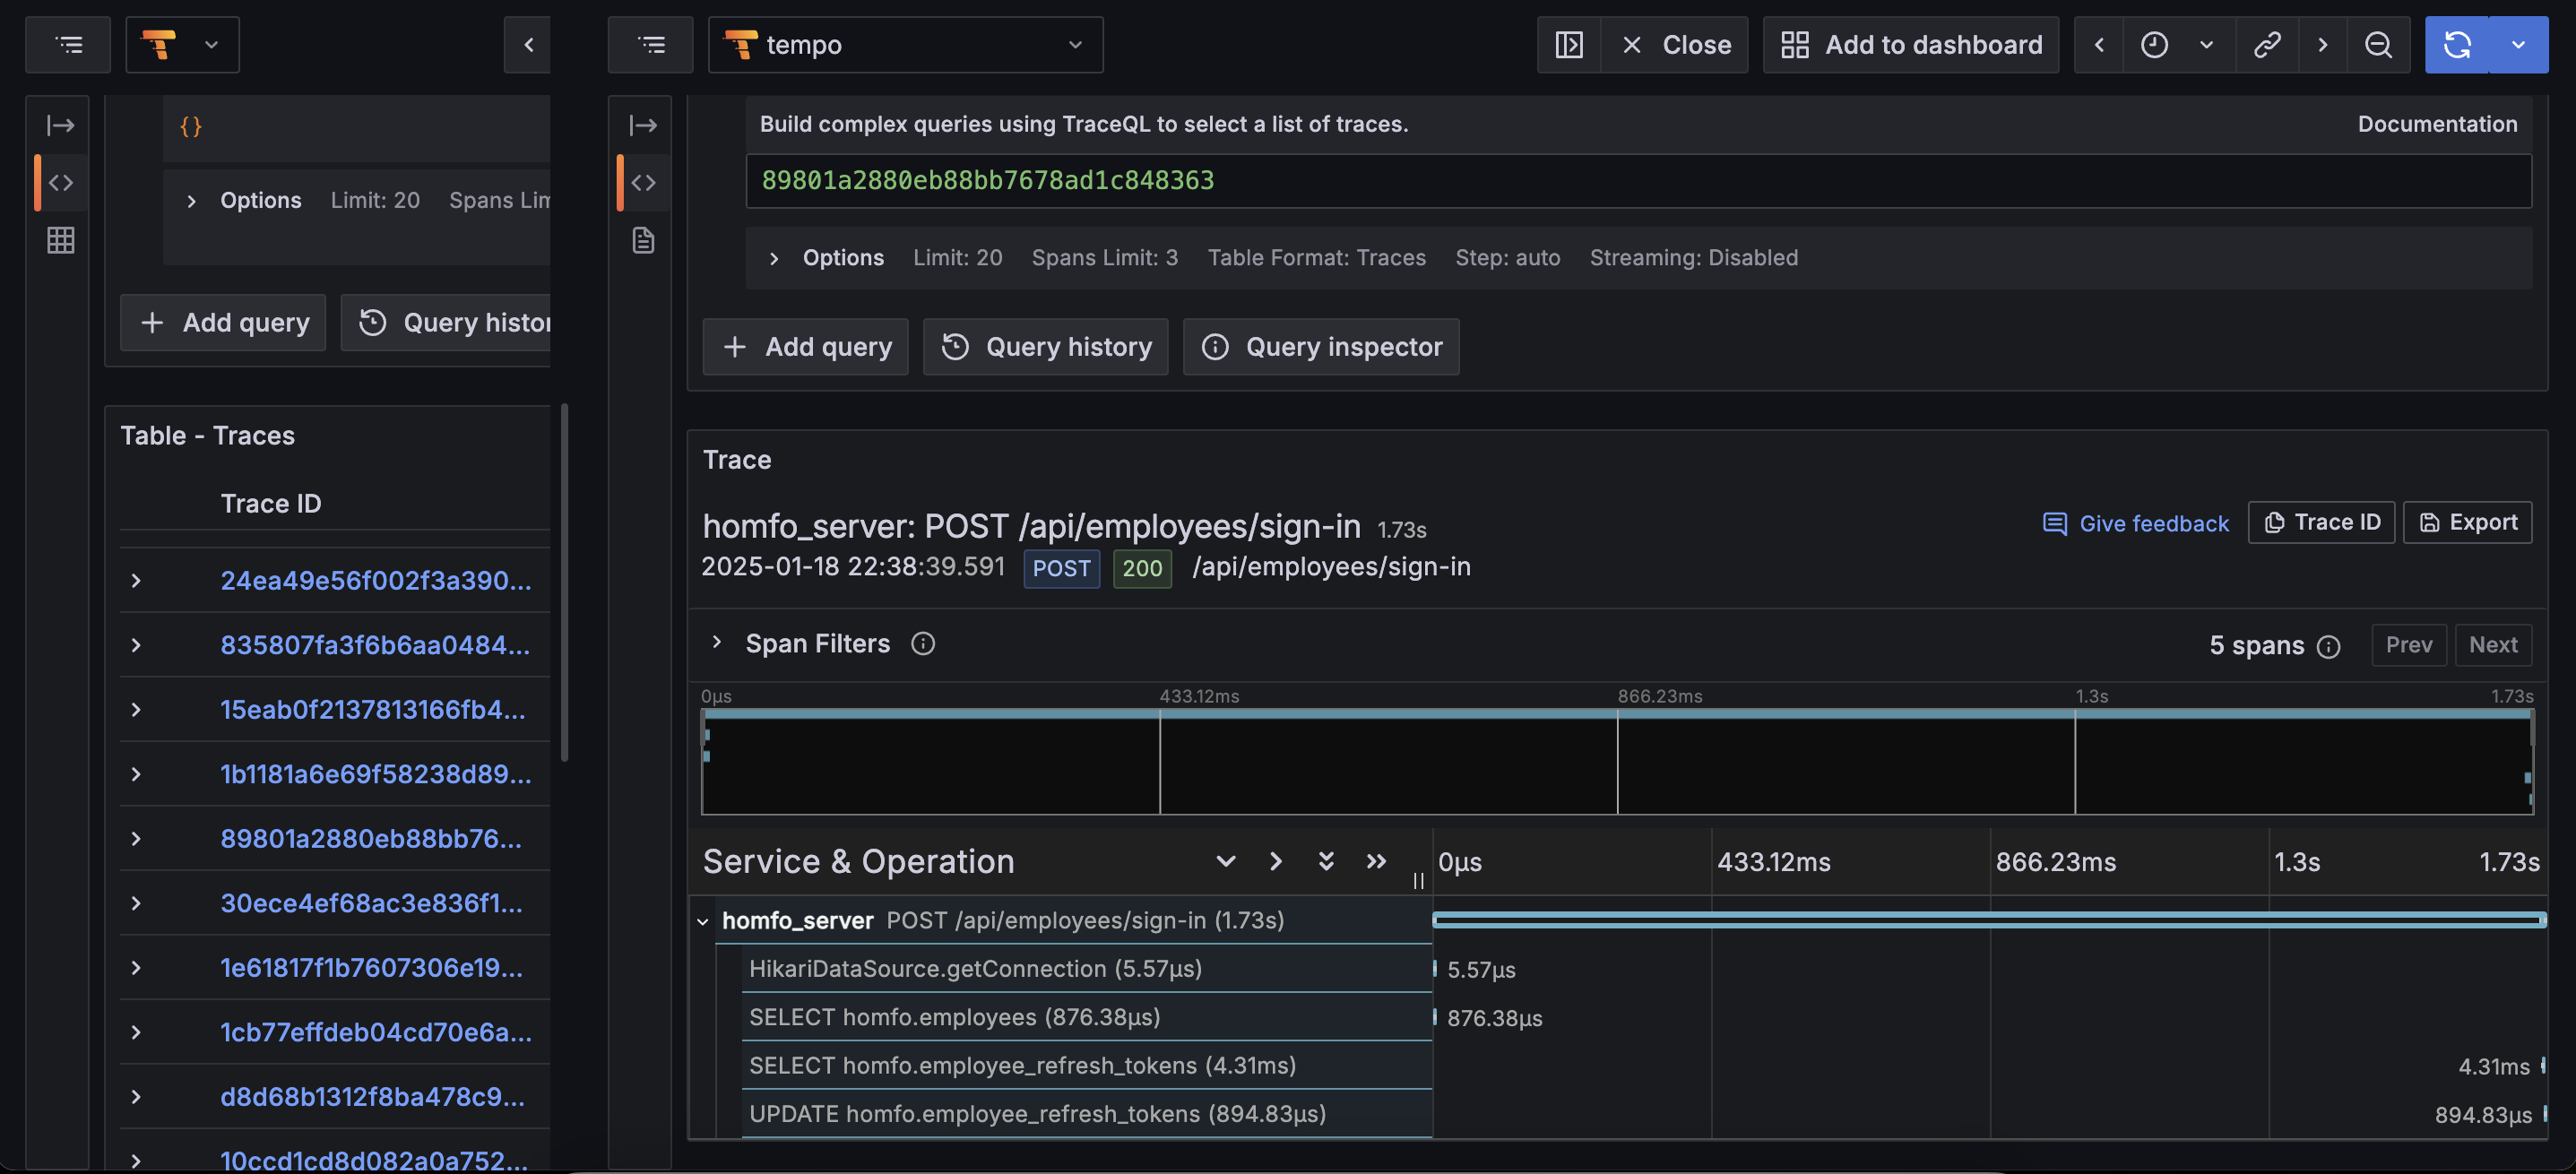Open trace 30ece4ef68ac3e836f1 link
2576x1174 pixels.
pyautogui.click(x=371, y=903)
